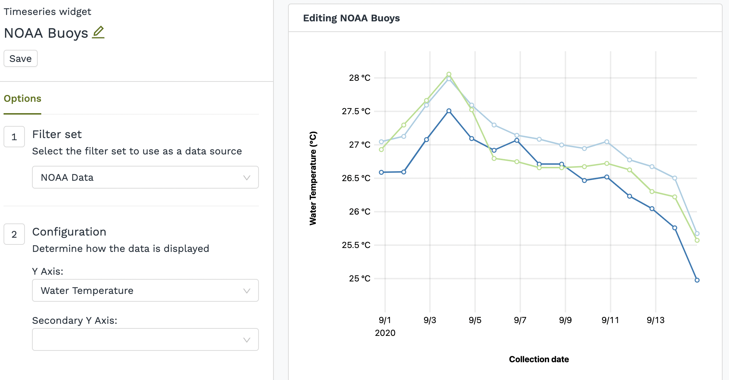Select the step 1 number badge

click(x=14, y=137)
